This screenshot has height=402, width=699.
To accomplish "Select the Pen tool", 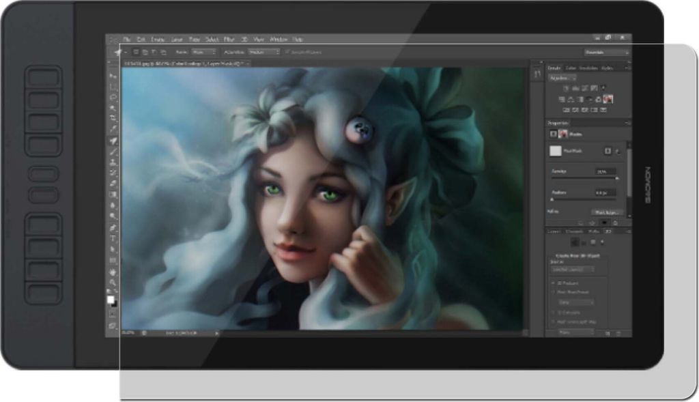I will coord(113,228).
